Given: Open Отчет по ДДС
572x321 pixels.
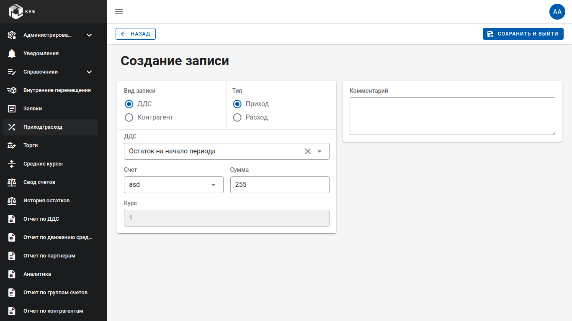Looking at the screenshot, I should click(x=50, y=219).
